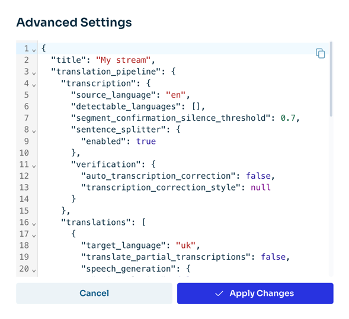
Task: Click false after auto_transcription_correction
Action: (258, 176)
